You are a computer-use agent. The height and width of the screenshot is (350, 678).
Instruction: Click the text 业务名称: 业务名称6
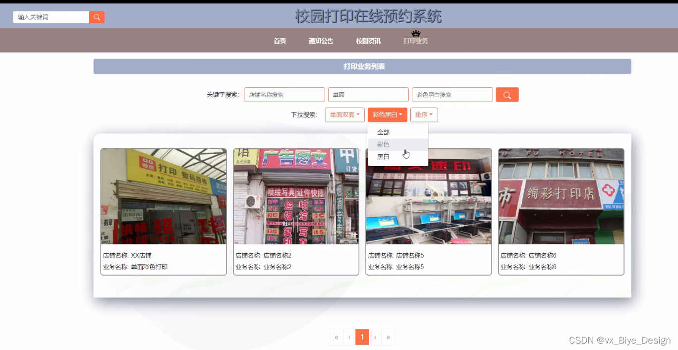(528, 267)
